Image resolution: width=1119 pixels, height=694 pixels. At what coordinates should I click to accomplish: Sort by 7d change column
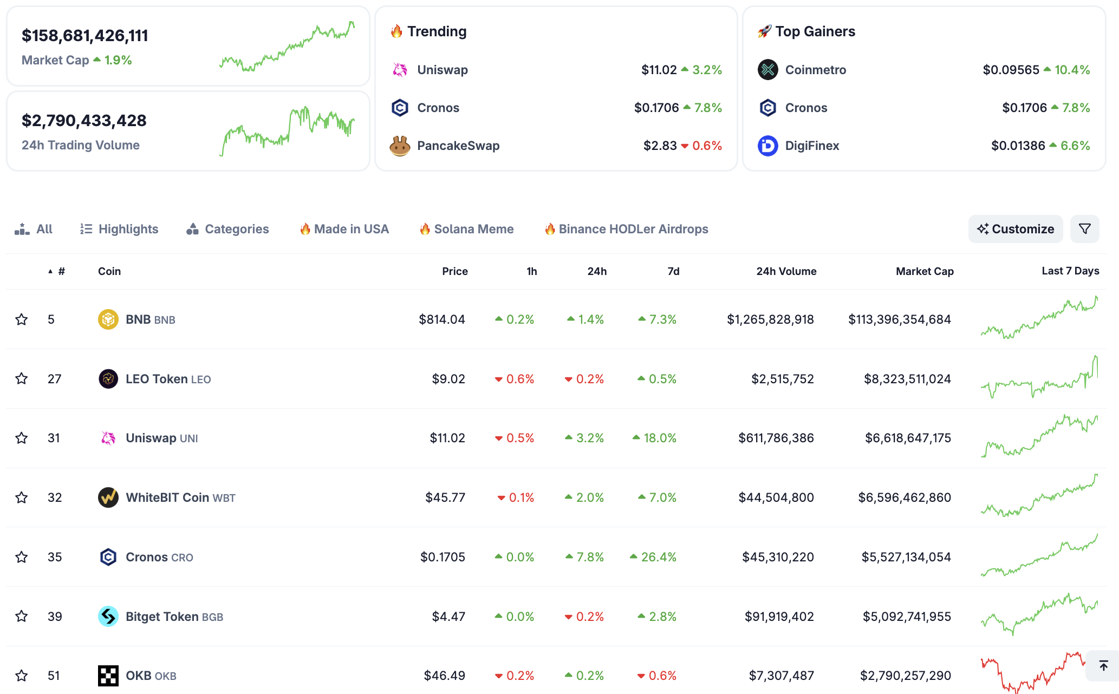click(x=673, y=271)
